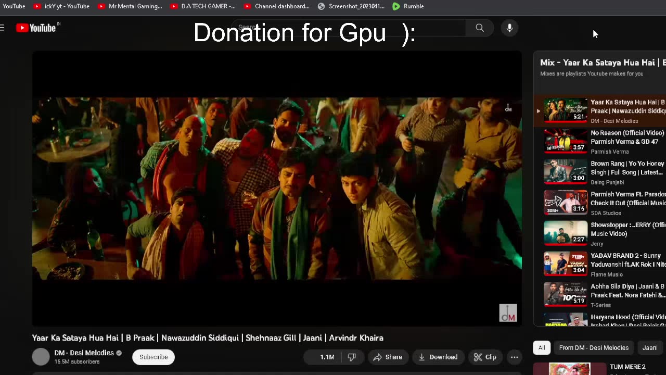Open the YouTube hamburger guide menu

pyautogui.click(x=3, y=28)
